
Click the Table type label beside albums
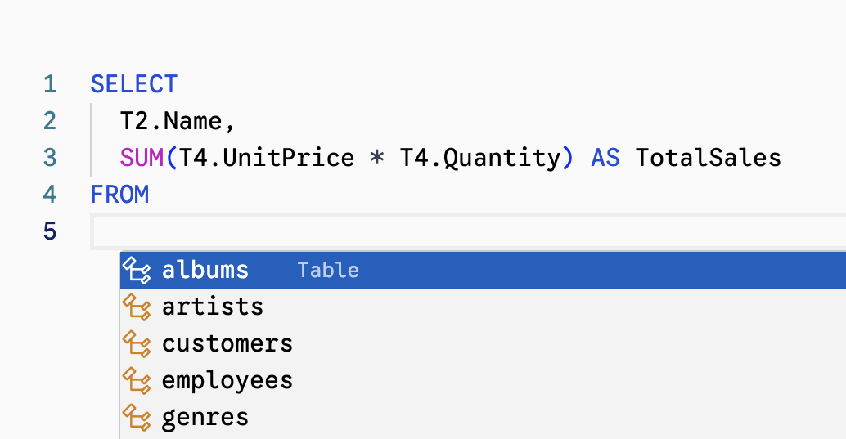point(328,270)
